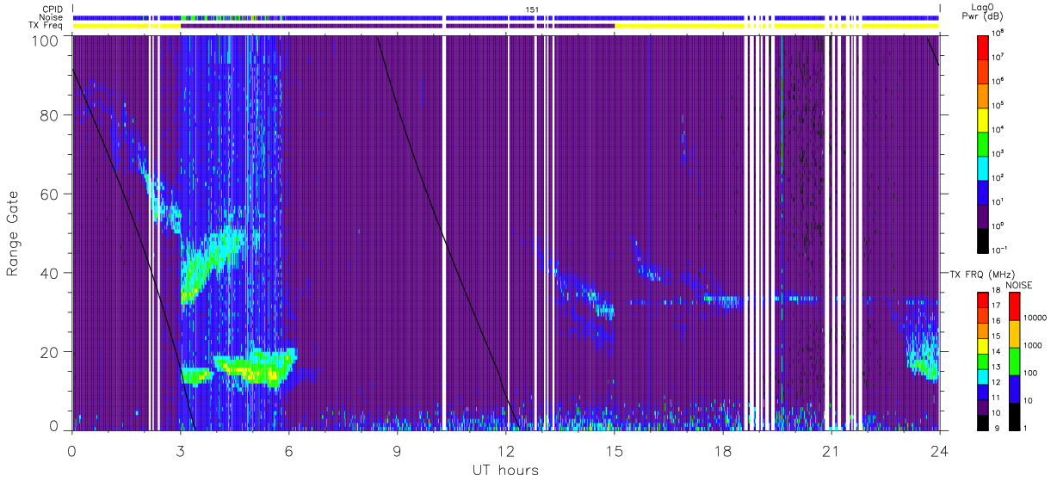This screenshot has width=1057, height=488.
Task: Click the '1000' label on NOISE colorbar
Action: [1032, 346]
